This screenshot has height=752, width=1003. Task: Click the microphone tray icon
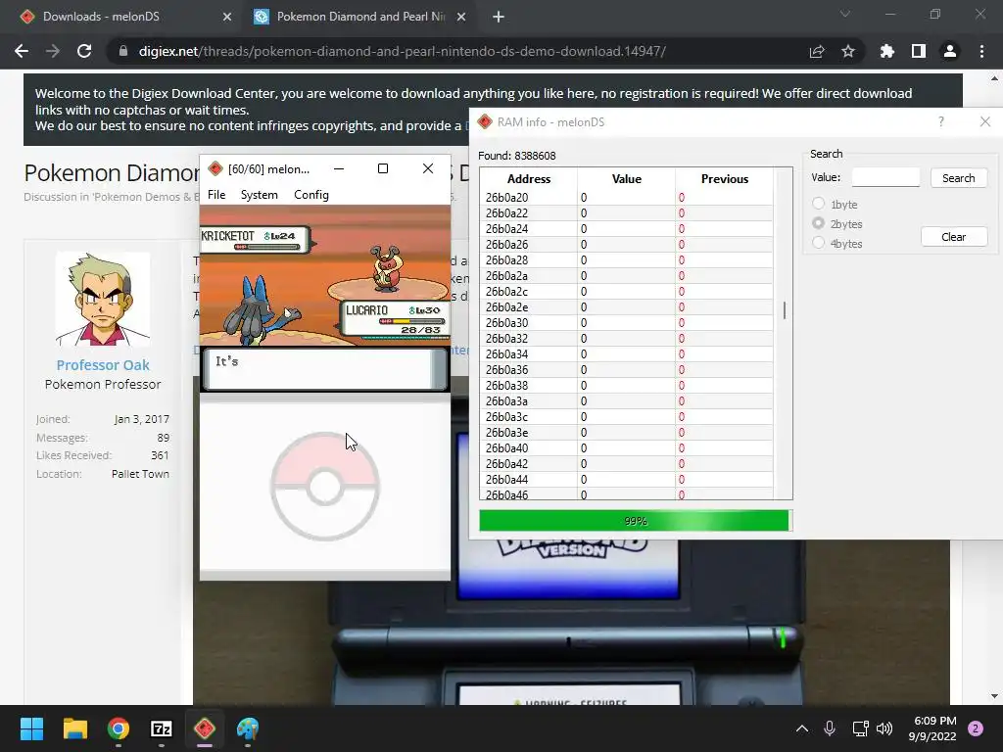(x=830, y=728)
